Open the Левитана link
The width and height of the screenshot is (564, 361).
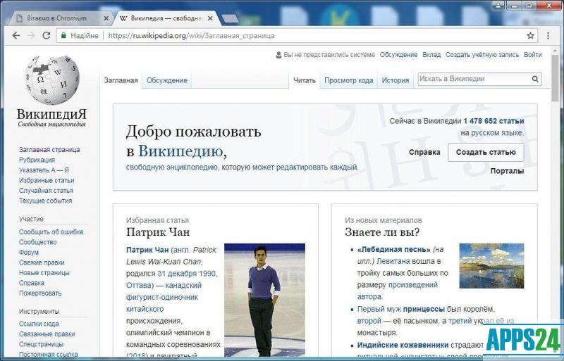393,262
